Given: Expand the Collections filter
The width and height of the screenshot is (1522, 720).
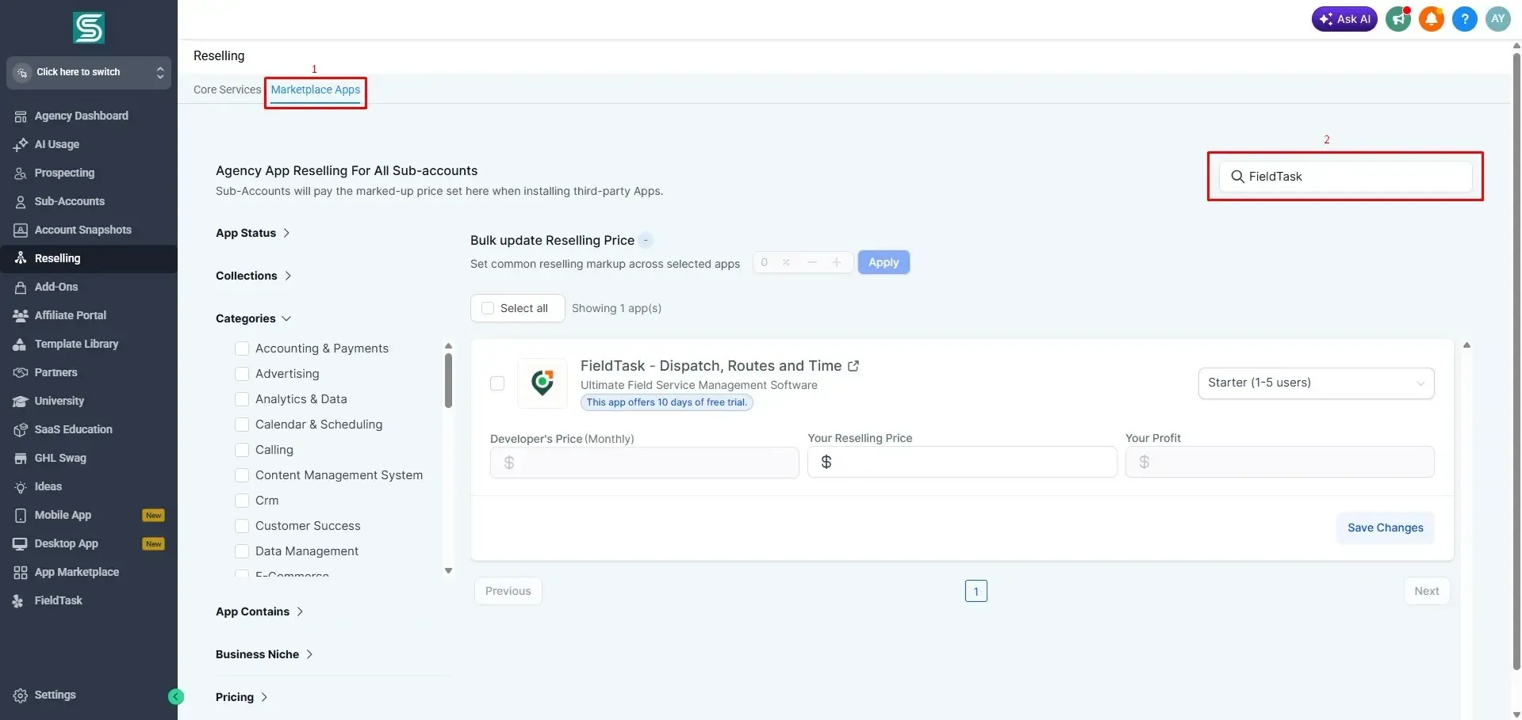Looking at the screenshot, I should point(254,276).
